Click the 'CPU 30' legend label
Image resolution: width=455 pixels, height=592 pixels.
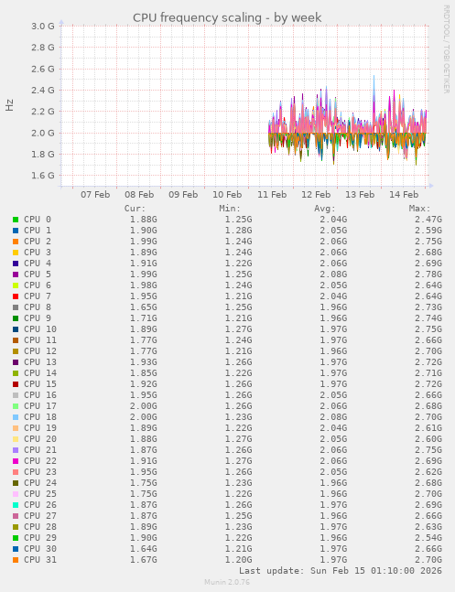point(40,549)
